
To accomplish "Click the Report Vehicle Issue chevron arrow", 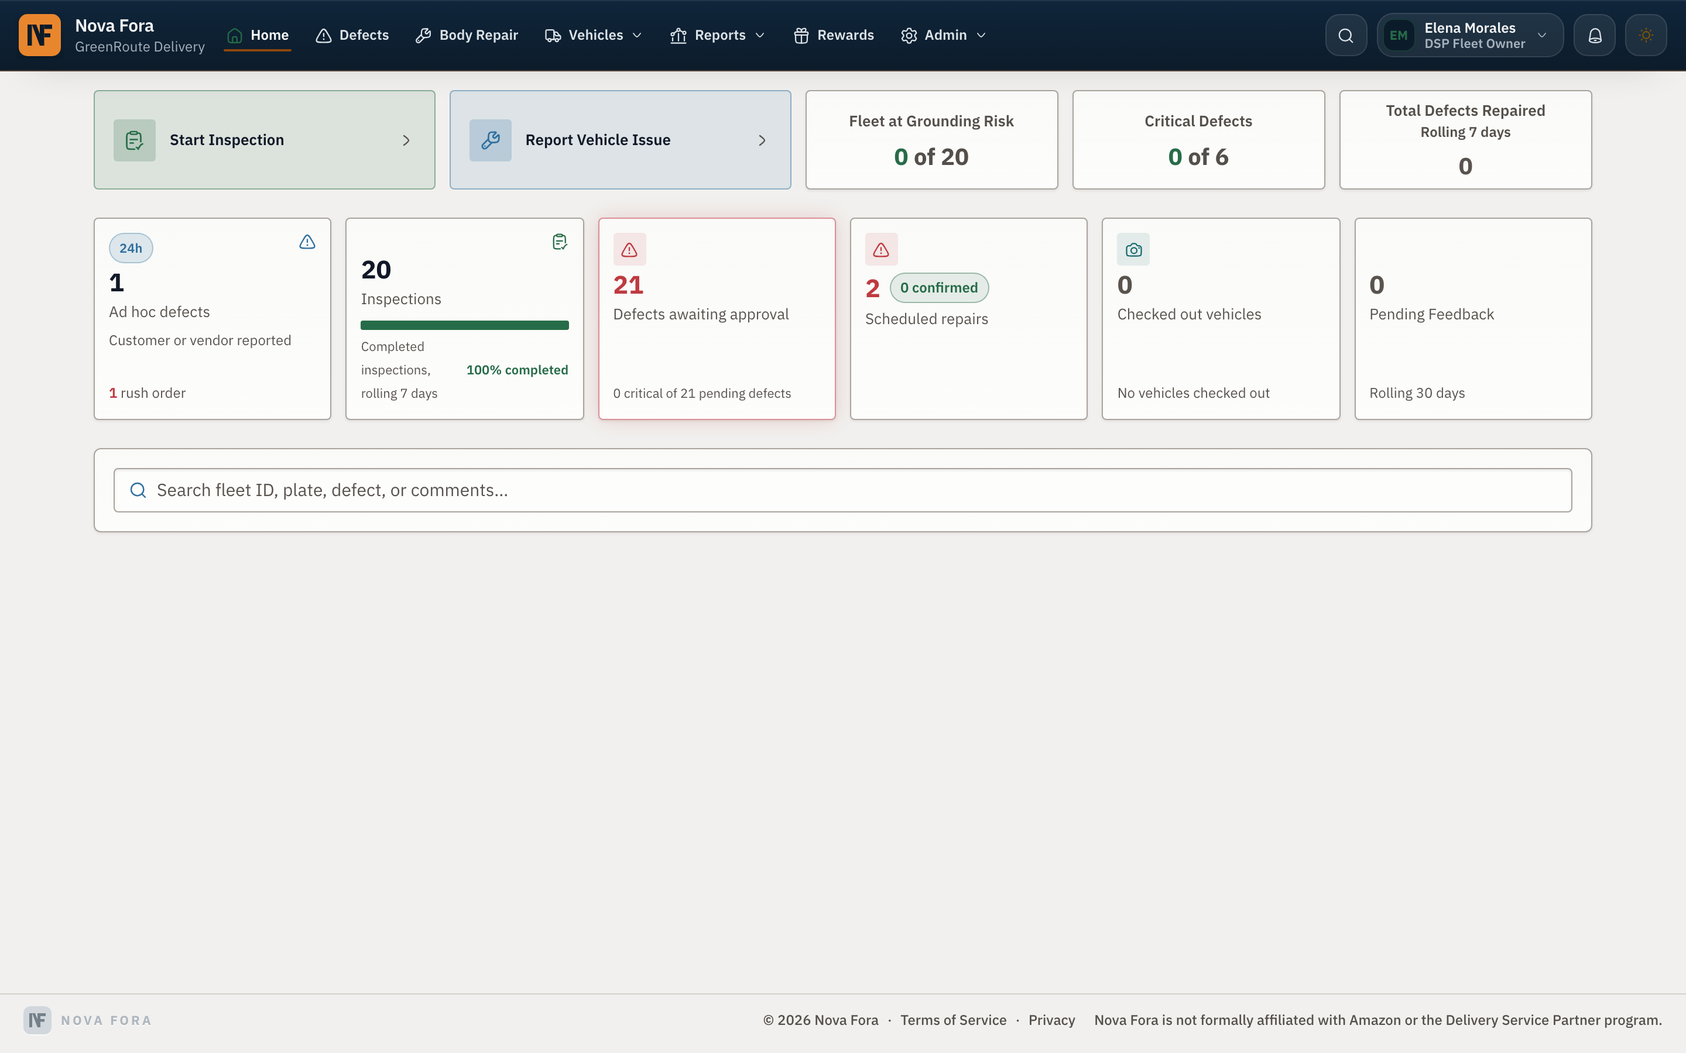I will tap(762, 140).
